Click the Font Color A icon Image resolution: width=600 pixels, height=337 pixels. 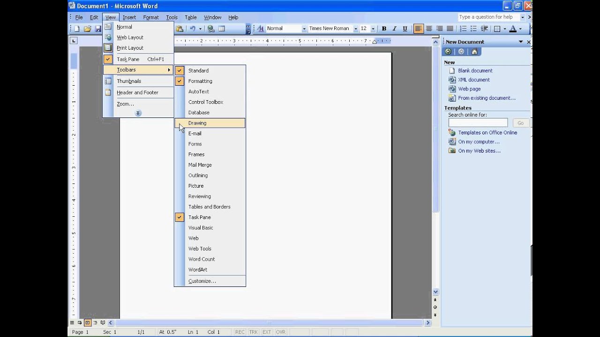click(513, 29)
